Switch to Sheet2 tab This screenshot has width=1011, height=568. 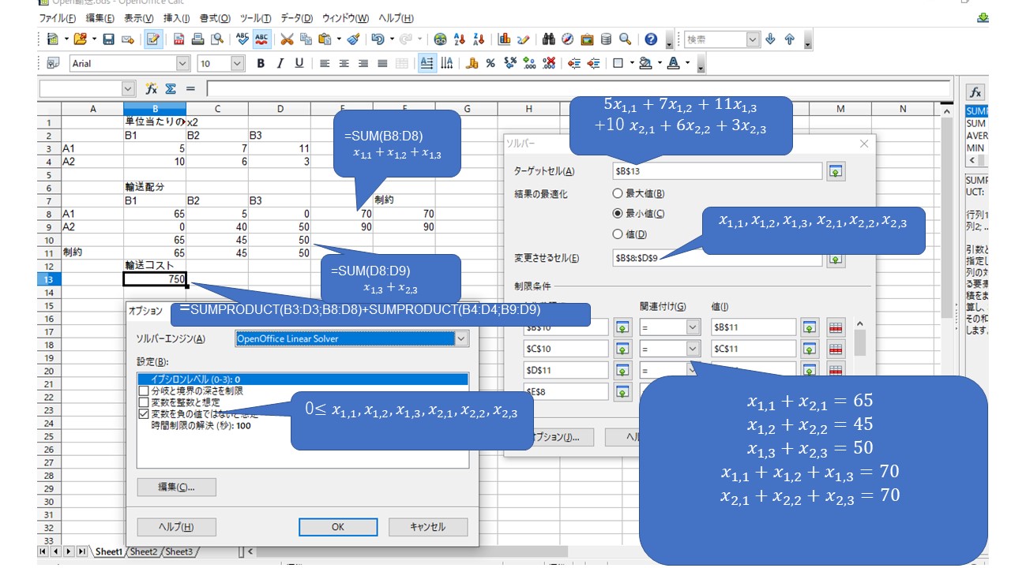point(143,551)
